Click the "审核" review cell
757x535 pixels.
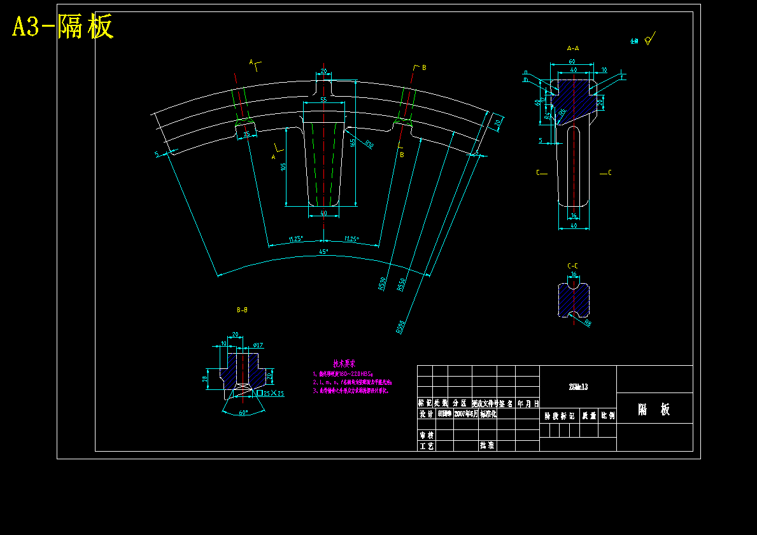point(427,436)
